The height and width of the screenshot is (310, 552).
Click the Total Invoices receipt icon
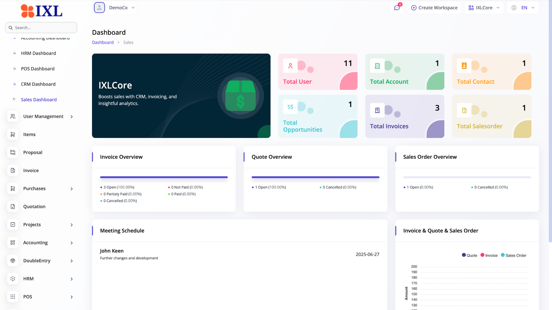pyautogui.click(x=377, y=110)
